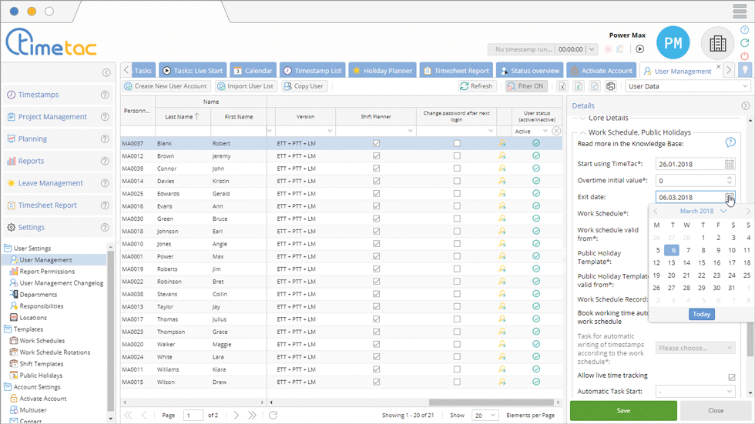Open the Knowledge Base help icon
This screenshot has height=424, width=755.
pos(730,143)
